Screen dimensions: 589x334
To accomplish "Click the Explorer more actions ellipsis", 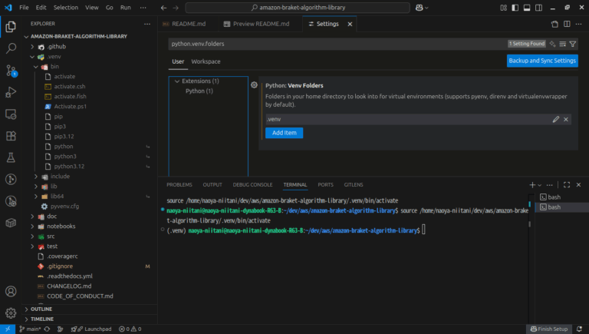I will [147, 24].
